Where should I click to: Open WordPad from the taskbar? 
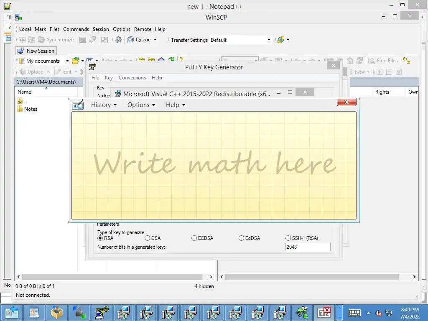(34, 313)
